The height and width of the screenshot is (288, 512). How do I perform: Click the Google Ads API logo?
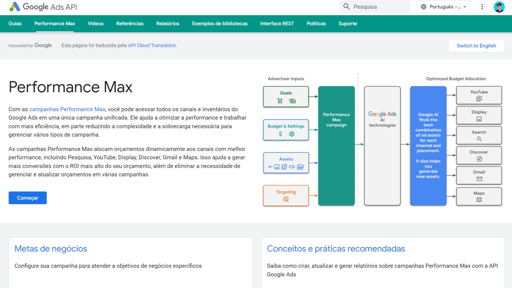coord(43,7)
